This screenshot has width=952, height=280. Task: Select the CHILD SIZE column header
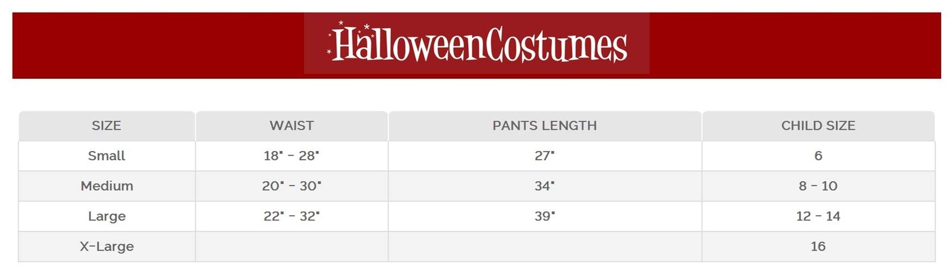coord(818,126)
